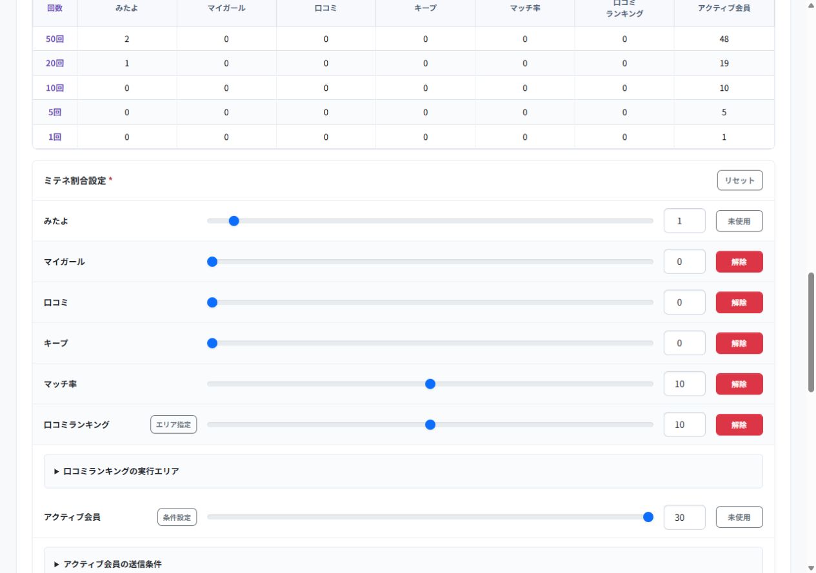Image resolution: width=816 pixels, height=573 pixels.
Task: Click 解除 button for キープ
Action: tap(739, 343)
